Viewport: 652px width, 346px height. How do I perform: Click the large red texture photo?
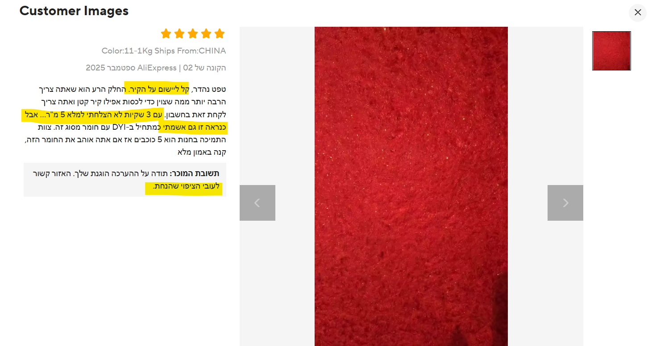pos(411,186)
